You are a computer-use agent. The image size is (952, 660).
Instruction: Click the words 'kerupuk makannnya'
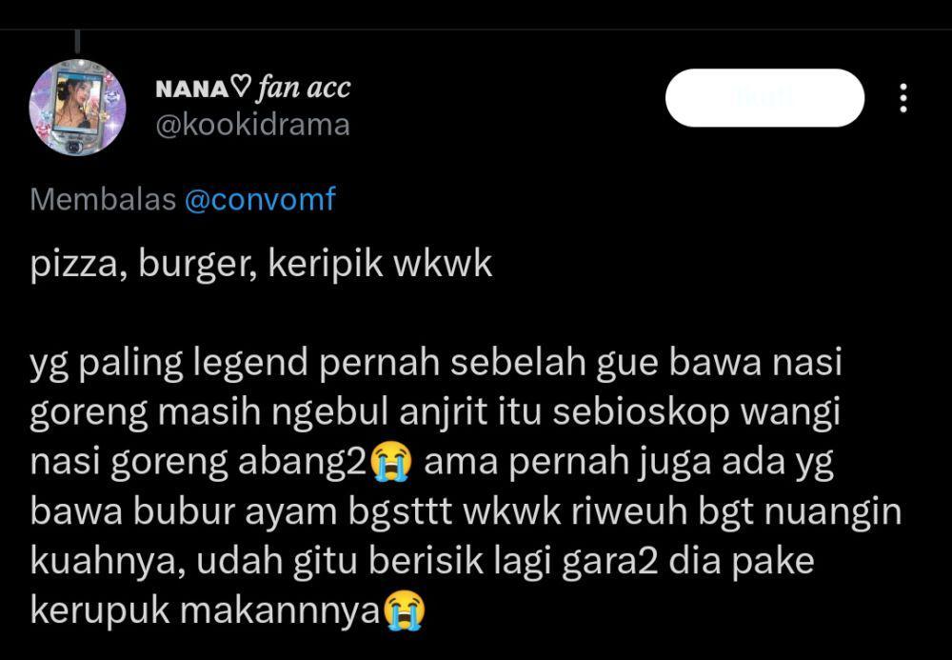pos(206,610)
